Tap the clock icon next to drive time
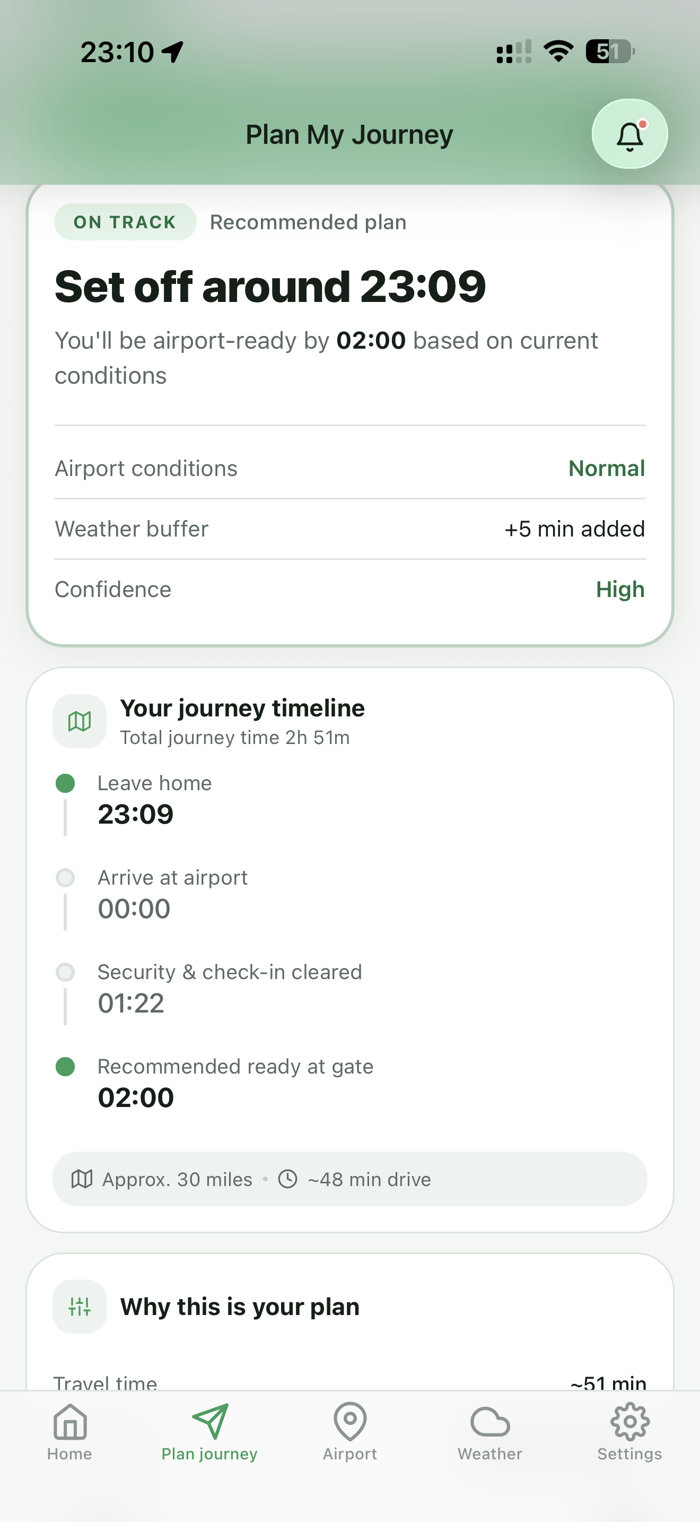This screenshot has height=1522, width=700. pos(287,1179)
